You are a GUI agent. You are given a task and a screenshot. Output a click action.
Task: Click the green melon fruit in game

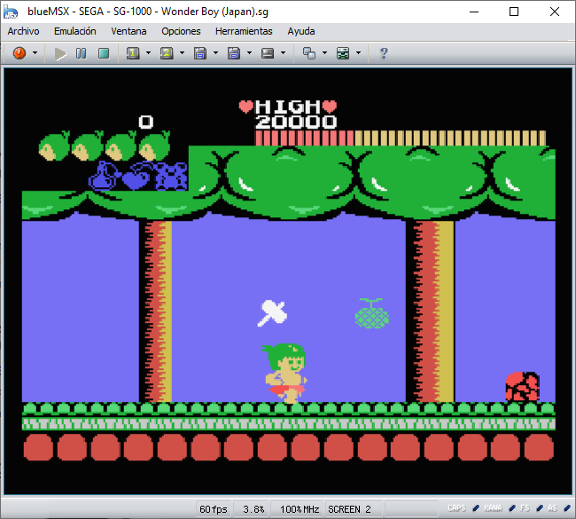click(372, 313)
